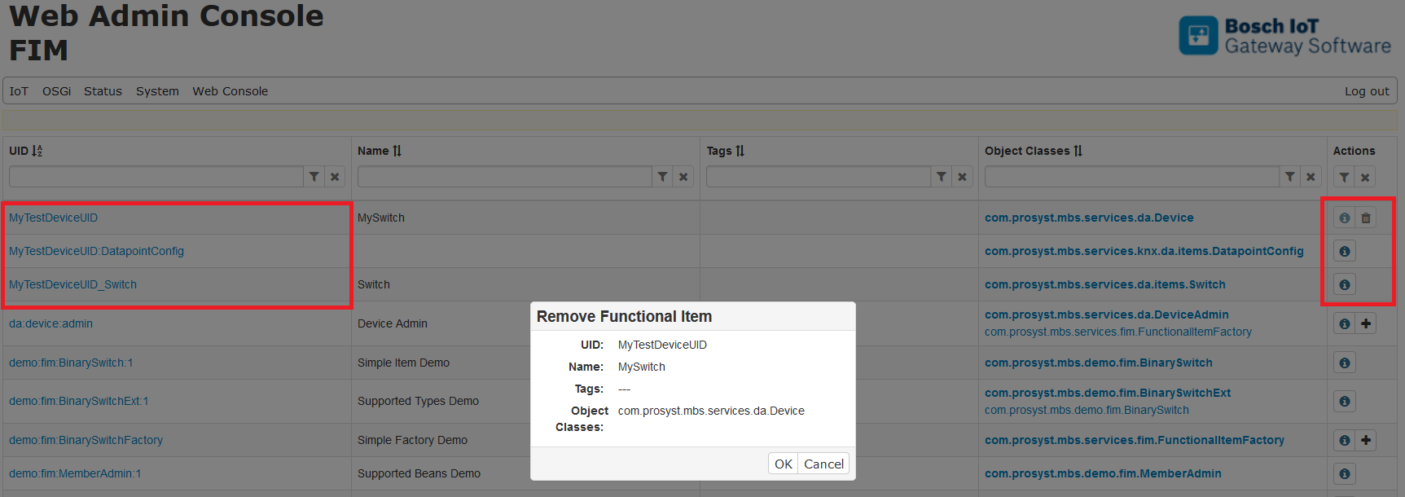
Task: Apply the Object Classes filter
Action: [1289, 177]
